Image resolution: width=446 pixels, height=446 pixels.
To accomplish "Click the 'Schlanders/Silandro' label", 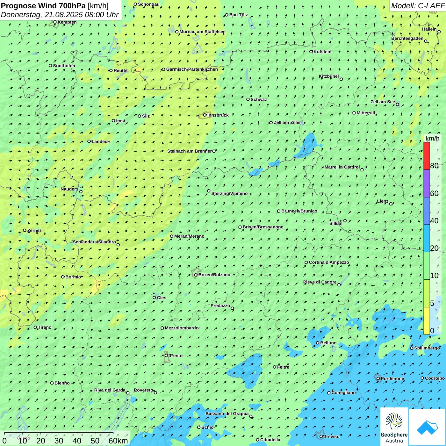I will coord(94,242).
